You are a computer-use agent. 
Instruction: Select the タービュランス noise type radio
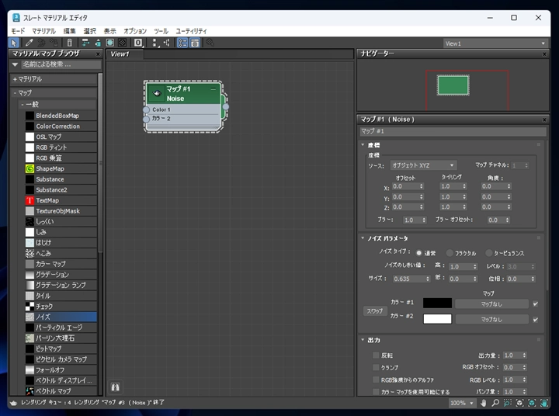pyautogui.click(x=489, y=253)
